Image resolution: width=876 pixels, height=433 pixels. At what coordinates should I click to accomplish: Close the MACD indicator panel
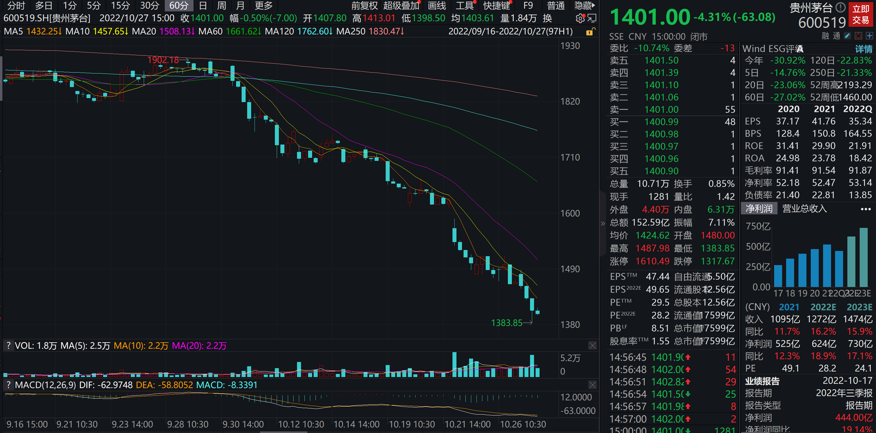pos(593,385)
